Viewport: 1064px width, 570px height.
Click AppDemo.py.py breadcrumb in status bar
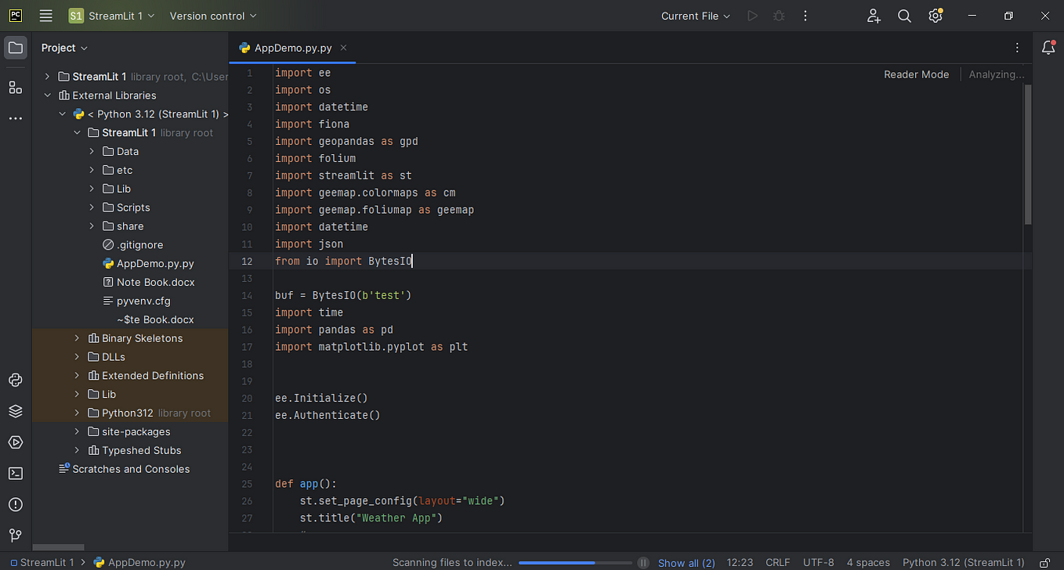(139, 562)
